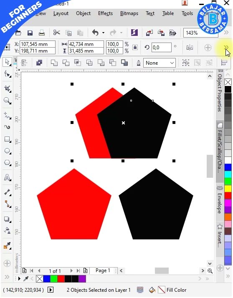
Task: Switch to the Page 1 tab
Action: point(103,270)
